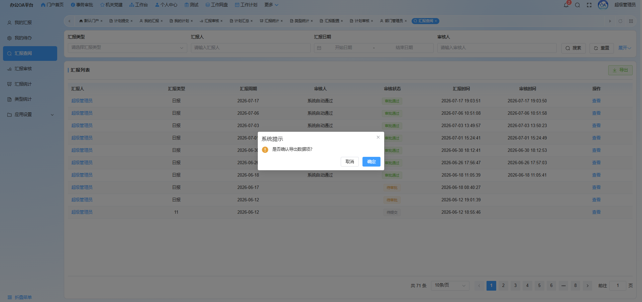Confirm export with the 确定 button

tap(371, 162)
